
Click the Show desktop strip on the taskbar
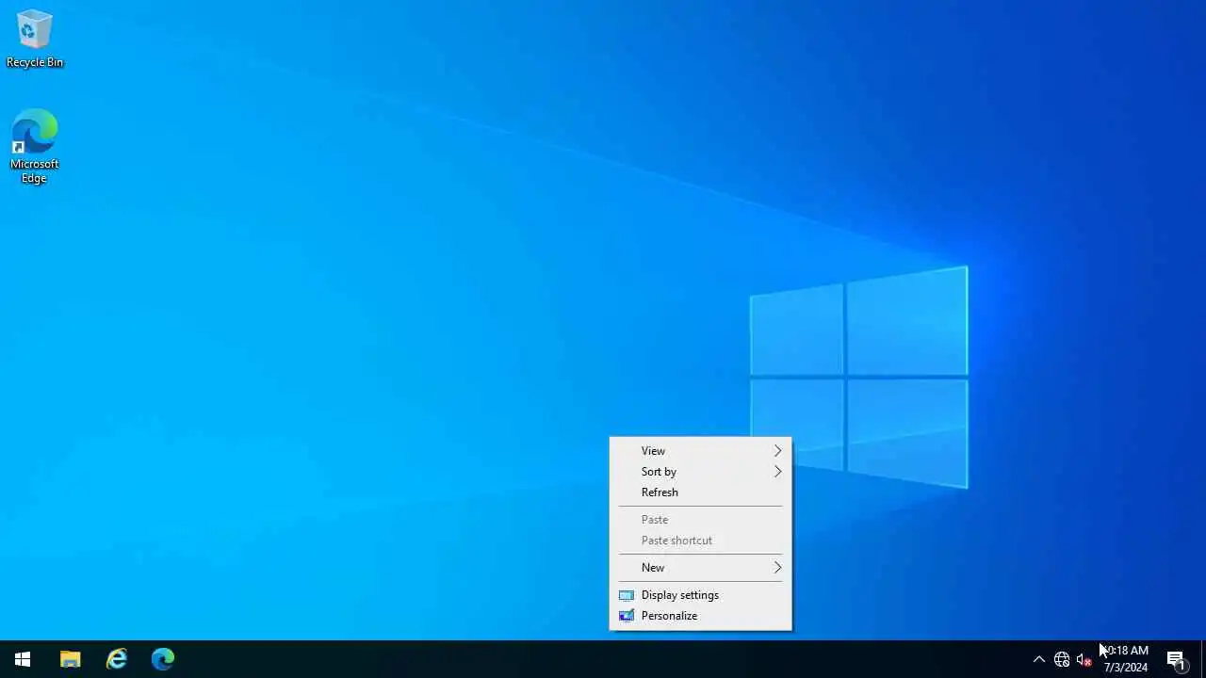pos(1203,659)
